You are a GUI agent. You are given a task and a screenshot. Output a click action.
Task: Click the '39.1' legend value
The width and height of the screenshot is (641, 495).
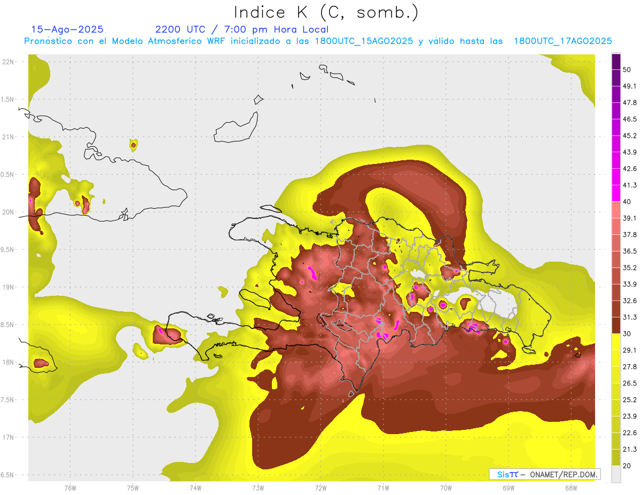(630, 218)
